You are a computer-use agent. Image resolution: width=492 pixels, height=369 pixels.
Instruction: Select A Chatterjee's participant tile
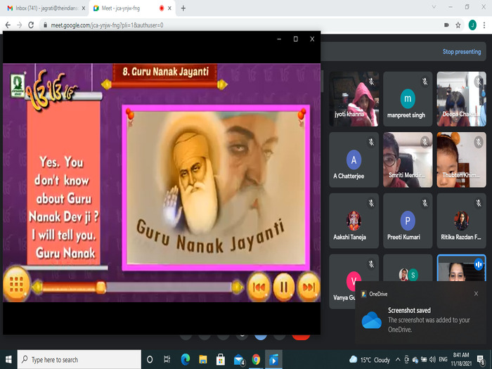(x=354, y=160)
